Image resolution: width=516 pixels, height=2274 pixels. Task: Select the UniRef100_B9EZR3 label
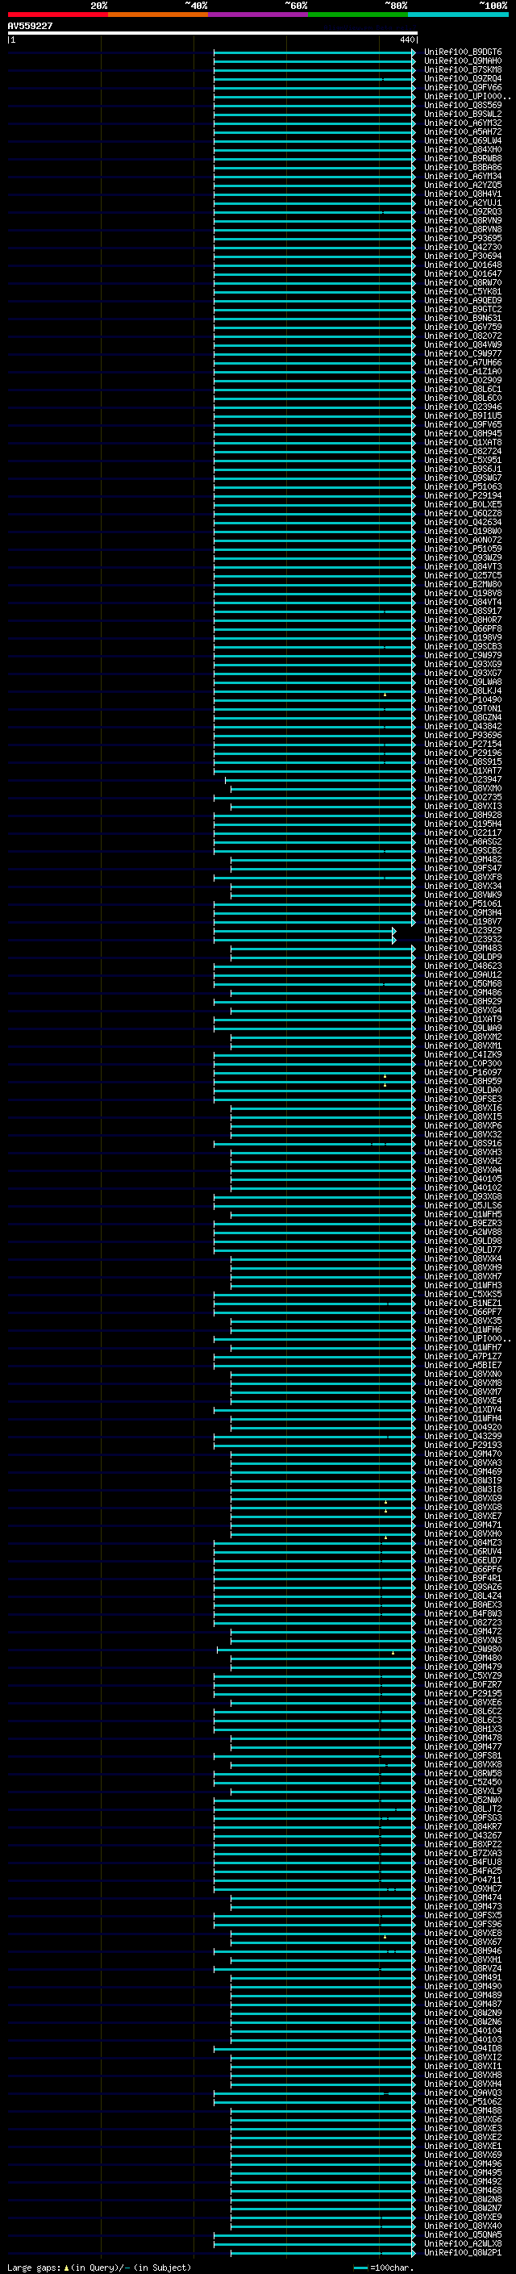click(463, 1223)
